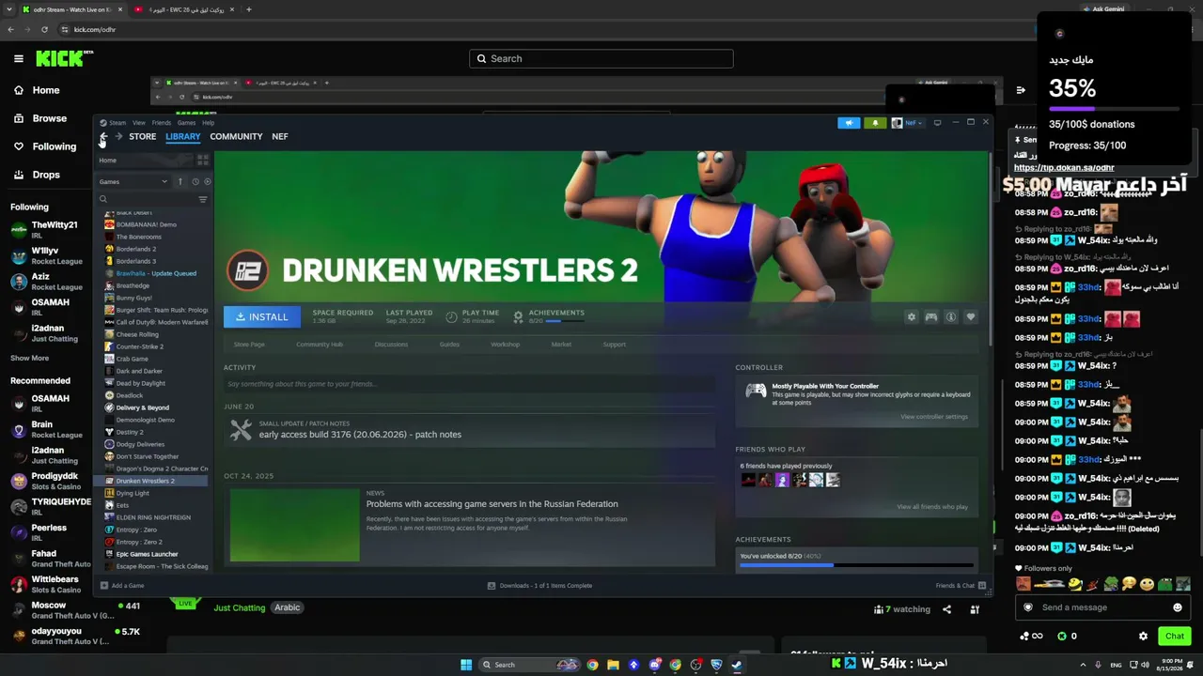Image resolution: width=1203 pixels, height=676 pixels.
Task: Add Drunken Wrestlers 2 to favorites heart
Action: click(x=971, y=317)
